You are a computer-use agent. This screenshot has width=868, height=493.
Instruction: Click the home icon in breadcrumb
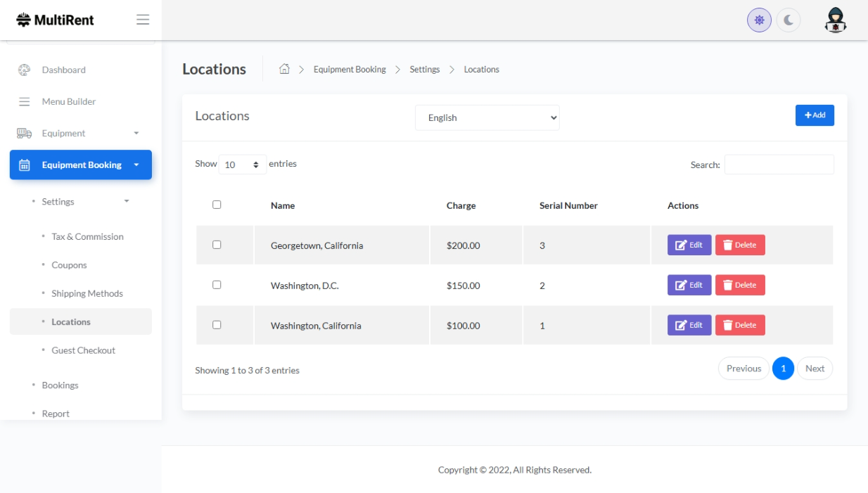284,69
